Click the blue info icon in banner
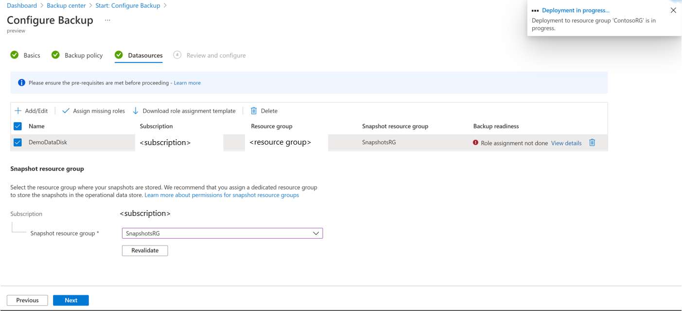Screen dimensions: 682x311 tap(21, 83)
